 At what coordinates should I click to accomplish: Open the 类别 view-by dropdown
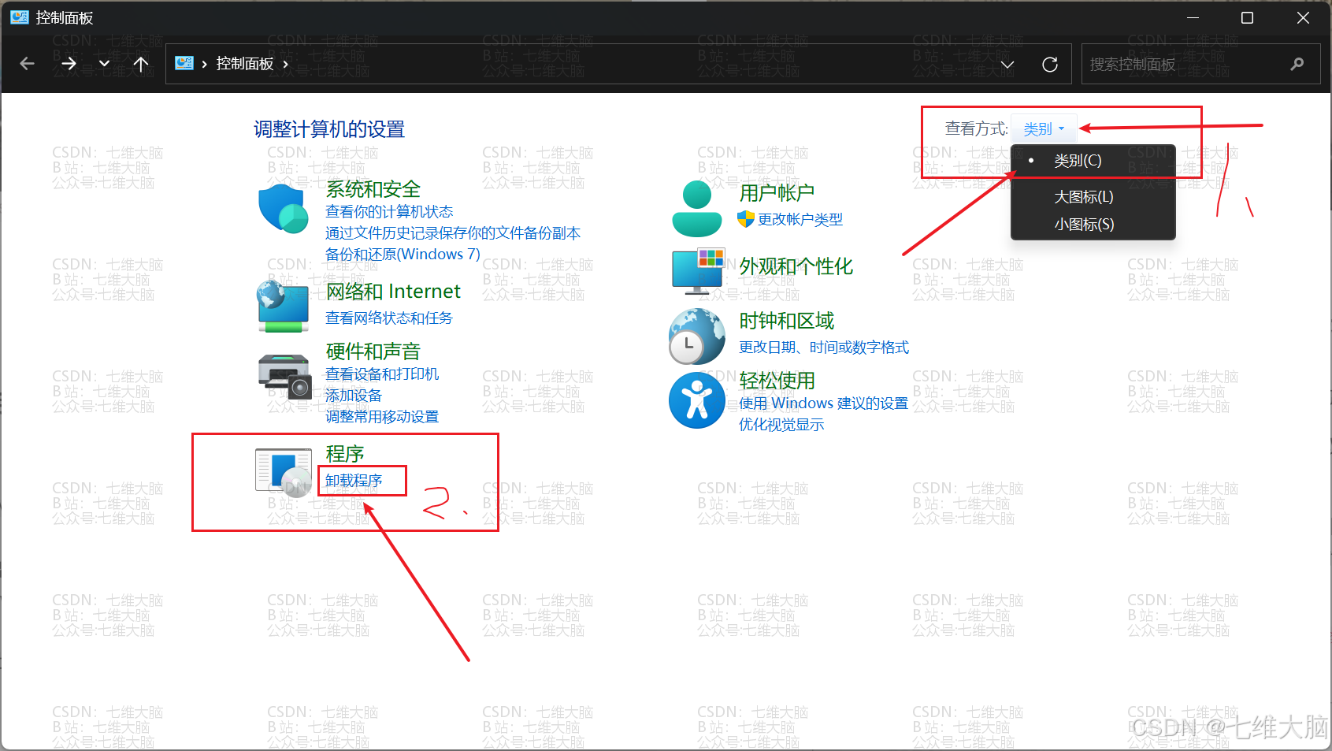(x=1044, y=128)
